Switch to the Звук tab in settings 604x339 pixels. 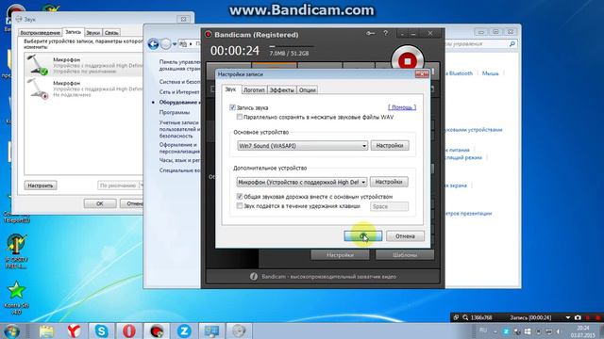click(230, 89)
